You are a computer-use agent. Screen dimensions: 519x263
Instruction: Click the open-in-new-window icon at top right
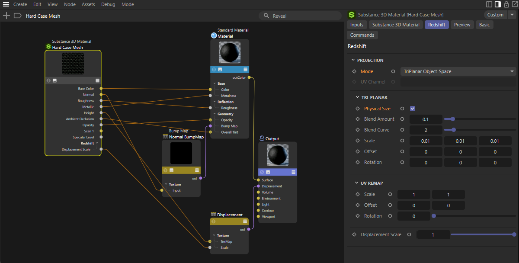click(x=514, y=4)
